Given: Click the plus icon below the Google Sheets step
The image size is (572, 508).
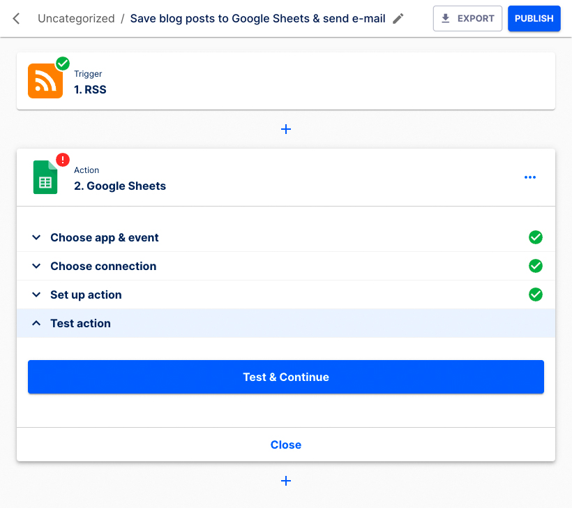Looking at the screenshot, I should [286, 481].
